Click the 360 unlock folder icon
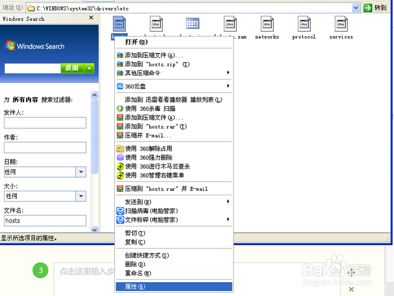Screen dimensions: 394x296 [x=120, y=148]
